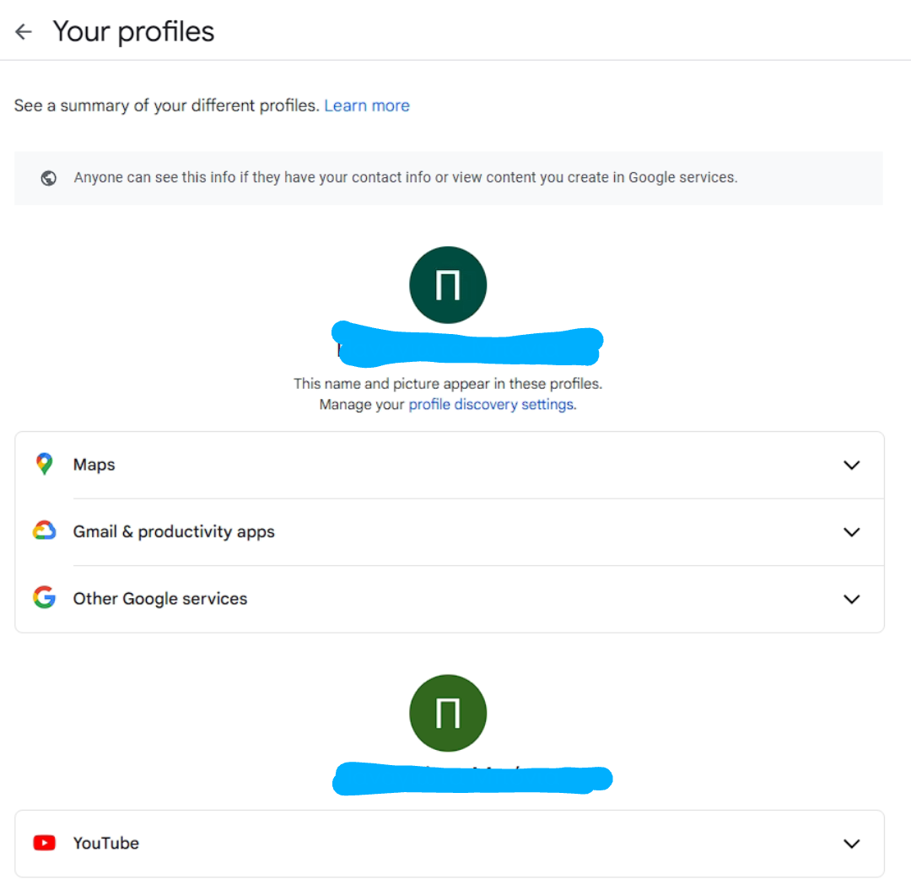
Task: Select the dark teal profile avatar
Action: (x=448, y=285)
